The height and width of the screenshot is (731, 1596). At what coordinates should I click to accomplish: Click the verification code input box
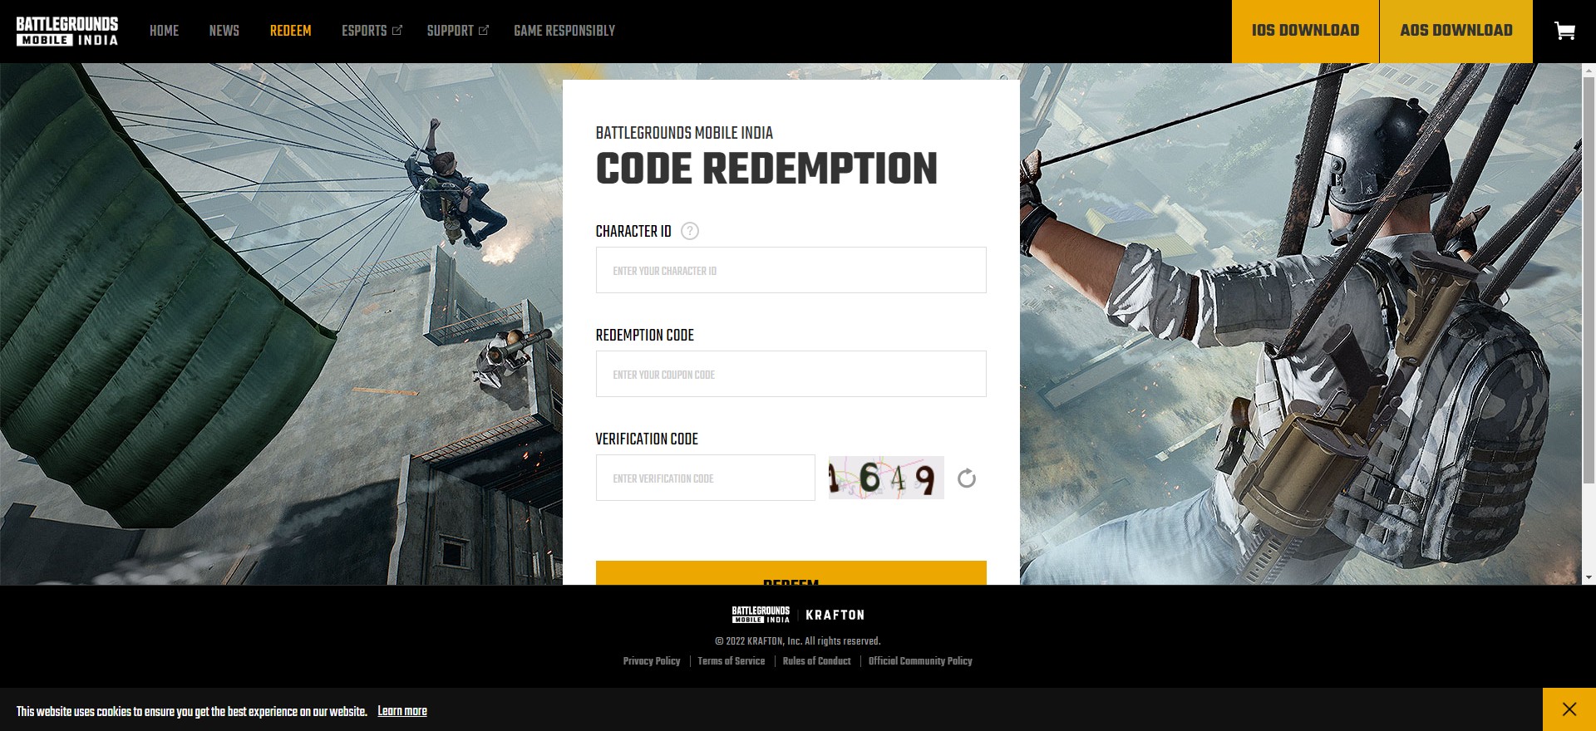pos(706,478)
